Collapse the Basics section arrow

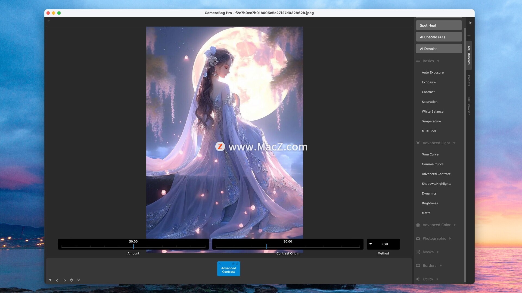pos(438,61)
